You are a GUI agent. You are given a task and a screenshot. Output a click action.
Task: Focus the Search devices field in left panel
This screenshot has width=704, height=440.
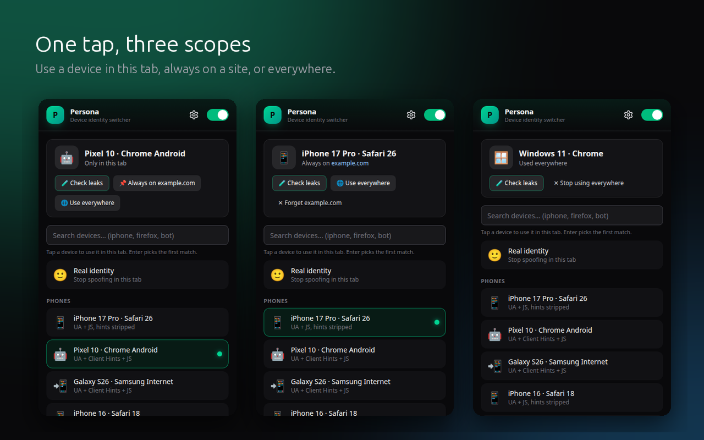pyautogui.click(x=137, y=235)
